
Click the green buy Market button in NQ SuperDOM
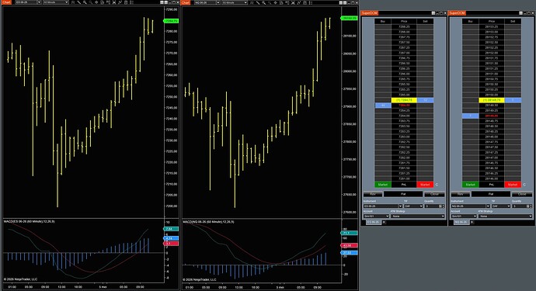coord(471,185)
